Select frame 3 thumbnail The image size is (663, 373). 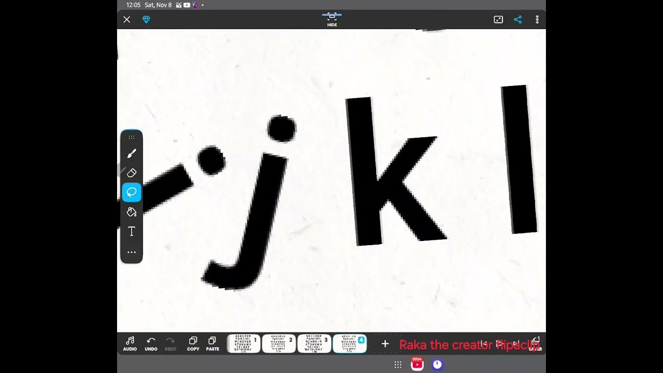314,343
